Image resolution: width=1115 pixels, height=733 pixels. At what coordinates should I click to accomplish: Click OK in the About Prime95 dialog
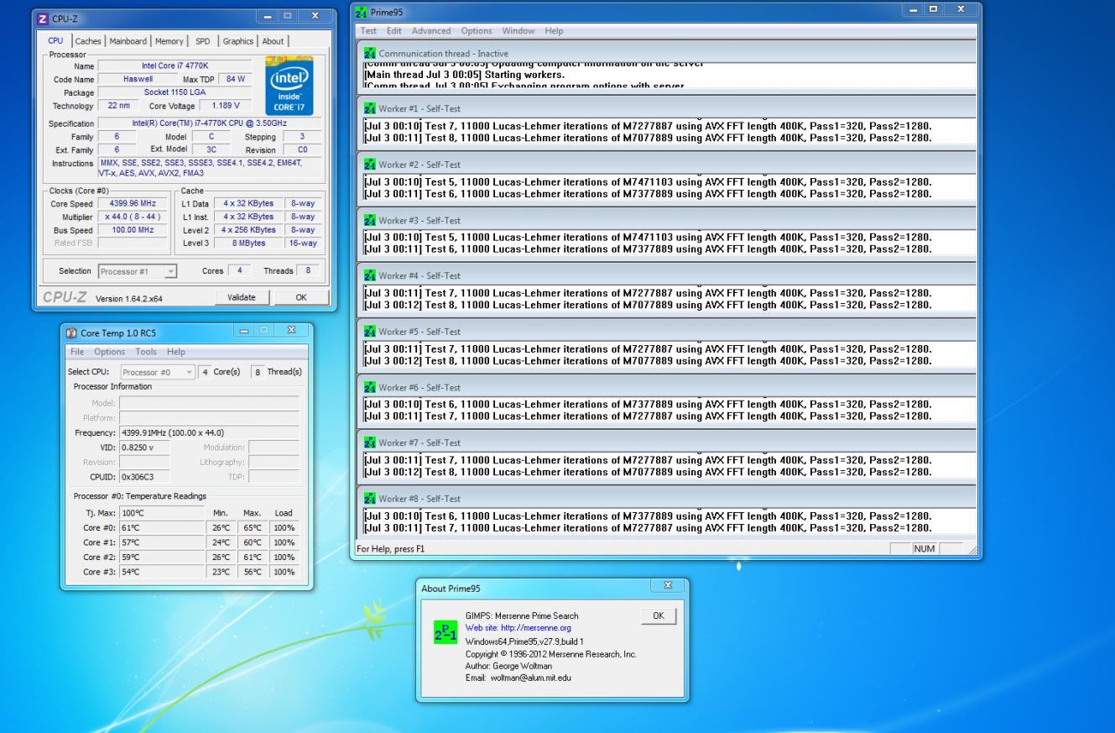click(659, 615)
